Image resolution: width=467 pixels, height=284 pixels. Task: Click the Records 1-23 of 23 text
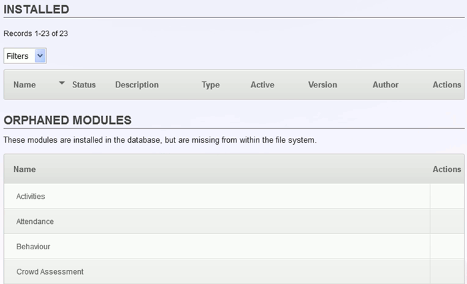pyautogui.click(x=35, y=33)
